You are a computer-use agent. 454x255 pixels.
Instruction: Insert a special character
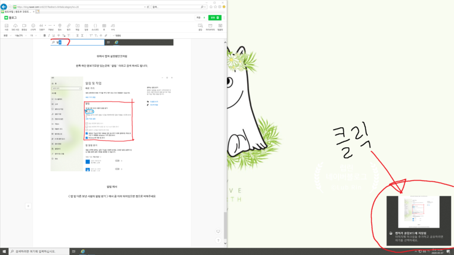101,36
